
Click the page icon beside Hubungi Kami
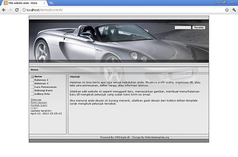tap(32, 91)
